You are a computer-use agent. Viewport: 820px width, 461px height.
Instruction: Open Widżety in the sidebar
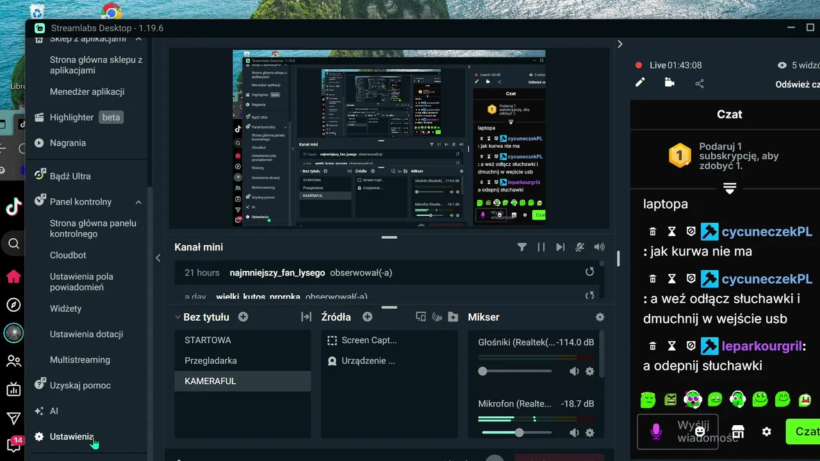coord(66,308)
